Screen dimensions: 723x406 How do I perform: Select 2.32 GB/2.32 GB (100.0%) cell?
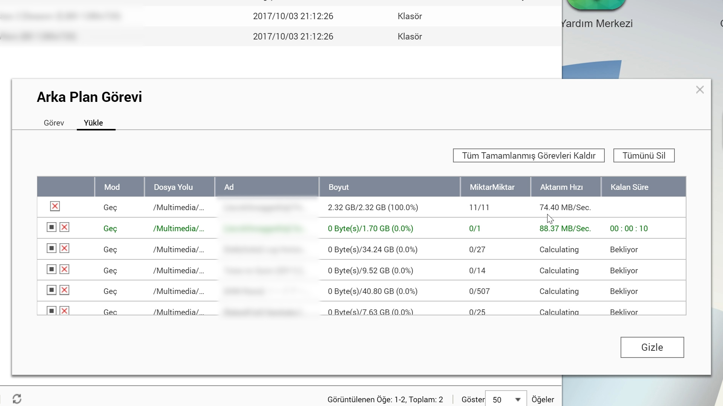[373, 208]
